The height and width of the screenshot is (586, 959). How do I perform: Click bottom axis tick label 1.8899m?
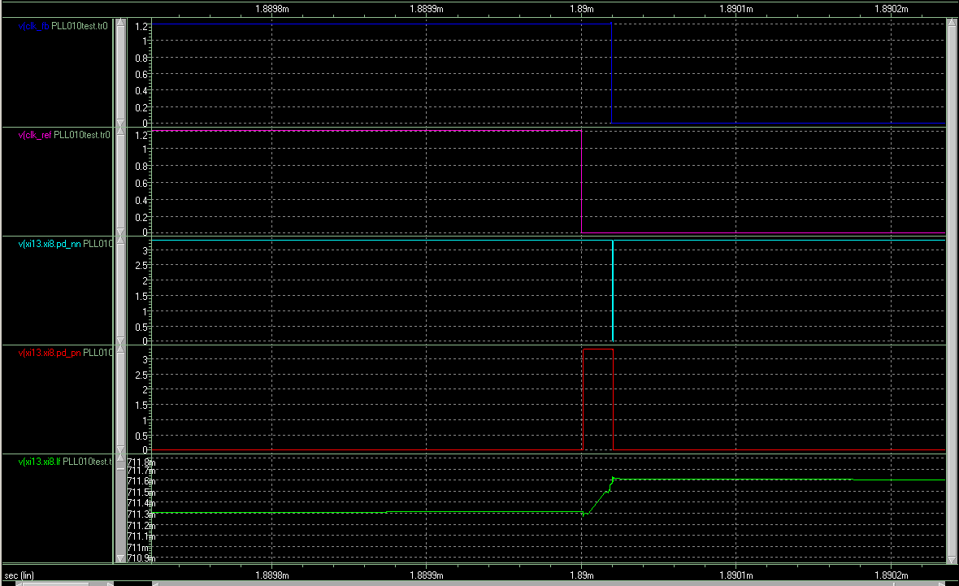pyautogui.click(x=427, y=575)
